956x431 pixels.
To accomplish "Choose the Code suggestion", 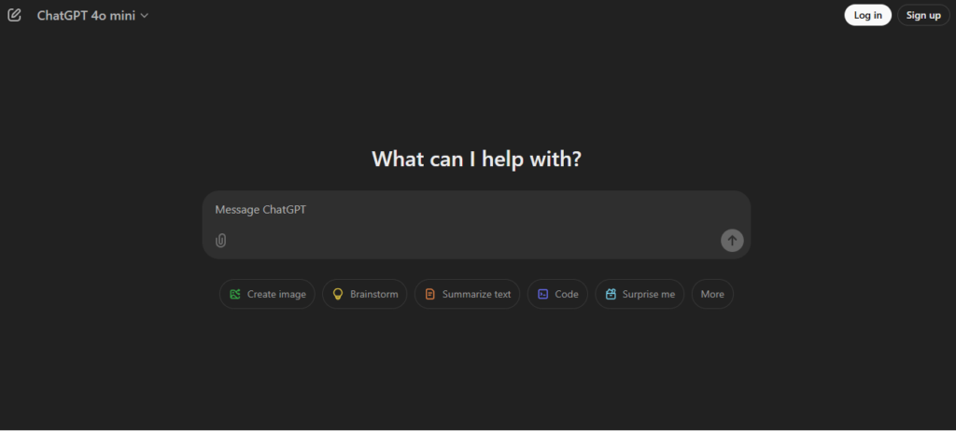I will 557,294.
